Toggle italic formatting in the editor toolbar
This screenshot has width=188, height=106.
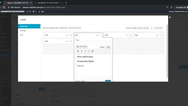click(82, 51)
